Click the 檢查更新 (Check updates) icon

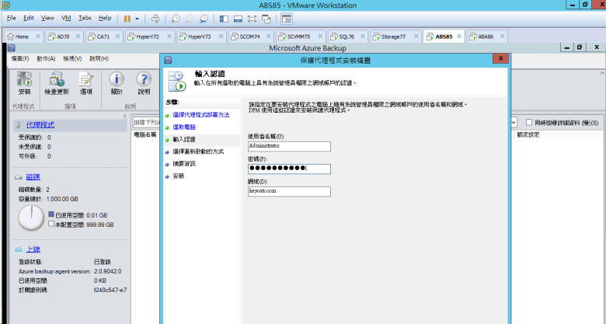[56, 82]
